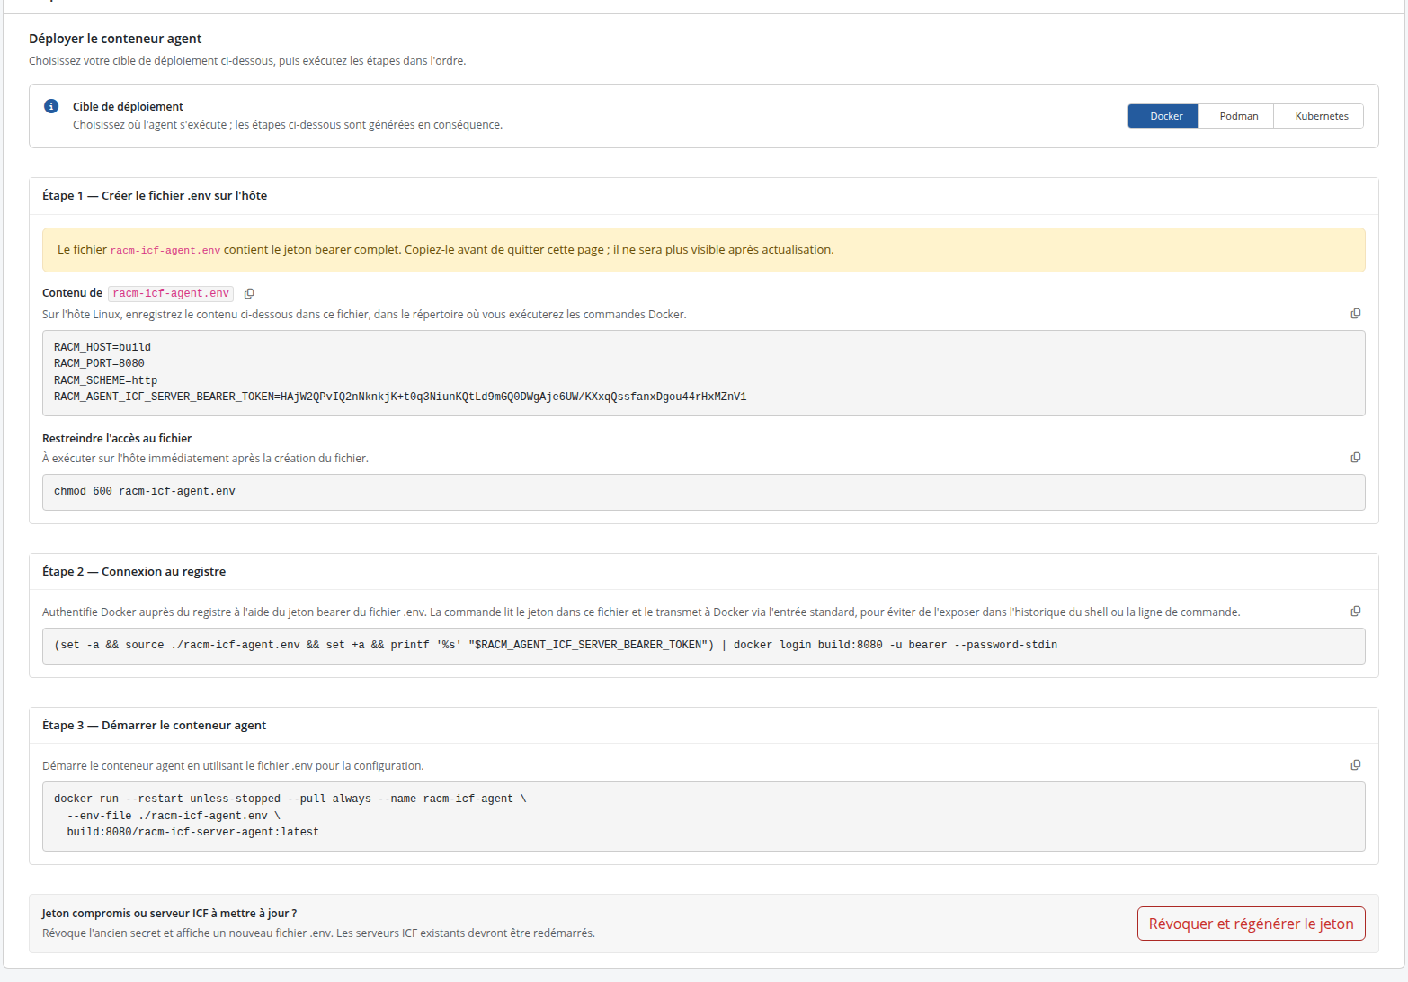Click the Étape 3 Démarrer le conteneur heading
This screenshot has height=982, width=1408.
[154, 725]
